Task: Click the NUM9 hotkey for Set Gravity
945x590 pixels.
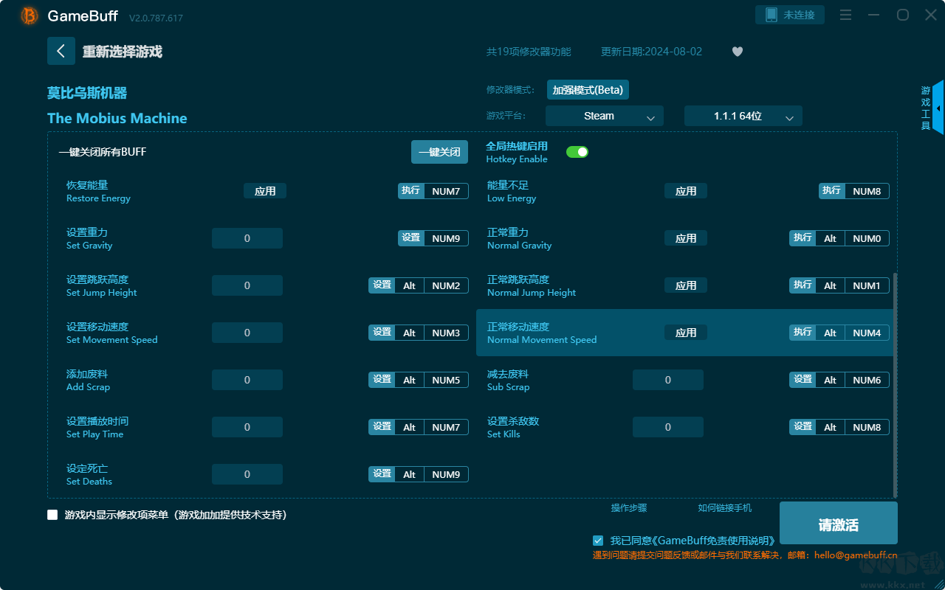Action: (x=446, y=238)
